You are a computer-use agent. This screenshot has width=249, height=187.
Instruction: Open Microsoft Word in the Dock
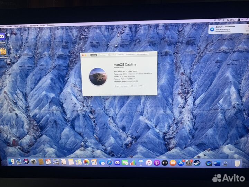(217, 163)
